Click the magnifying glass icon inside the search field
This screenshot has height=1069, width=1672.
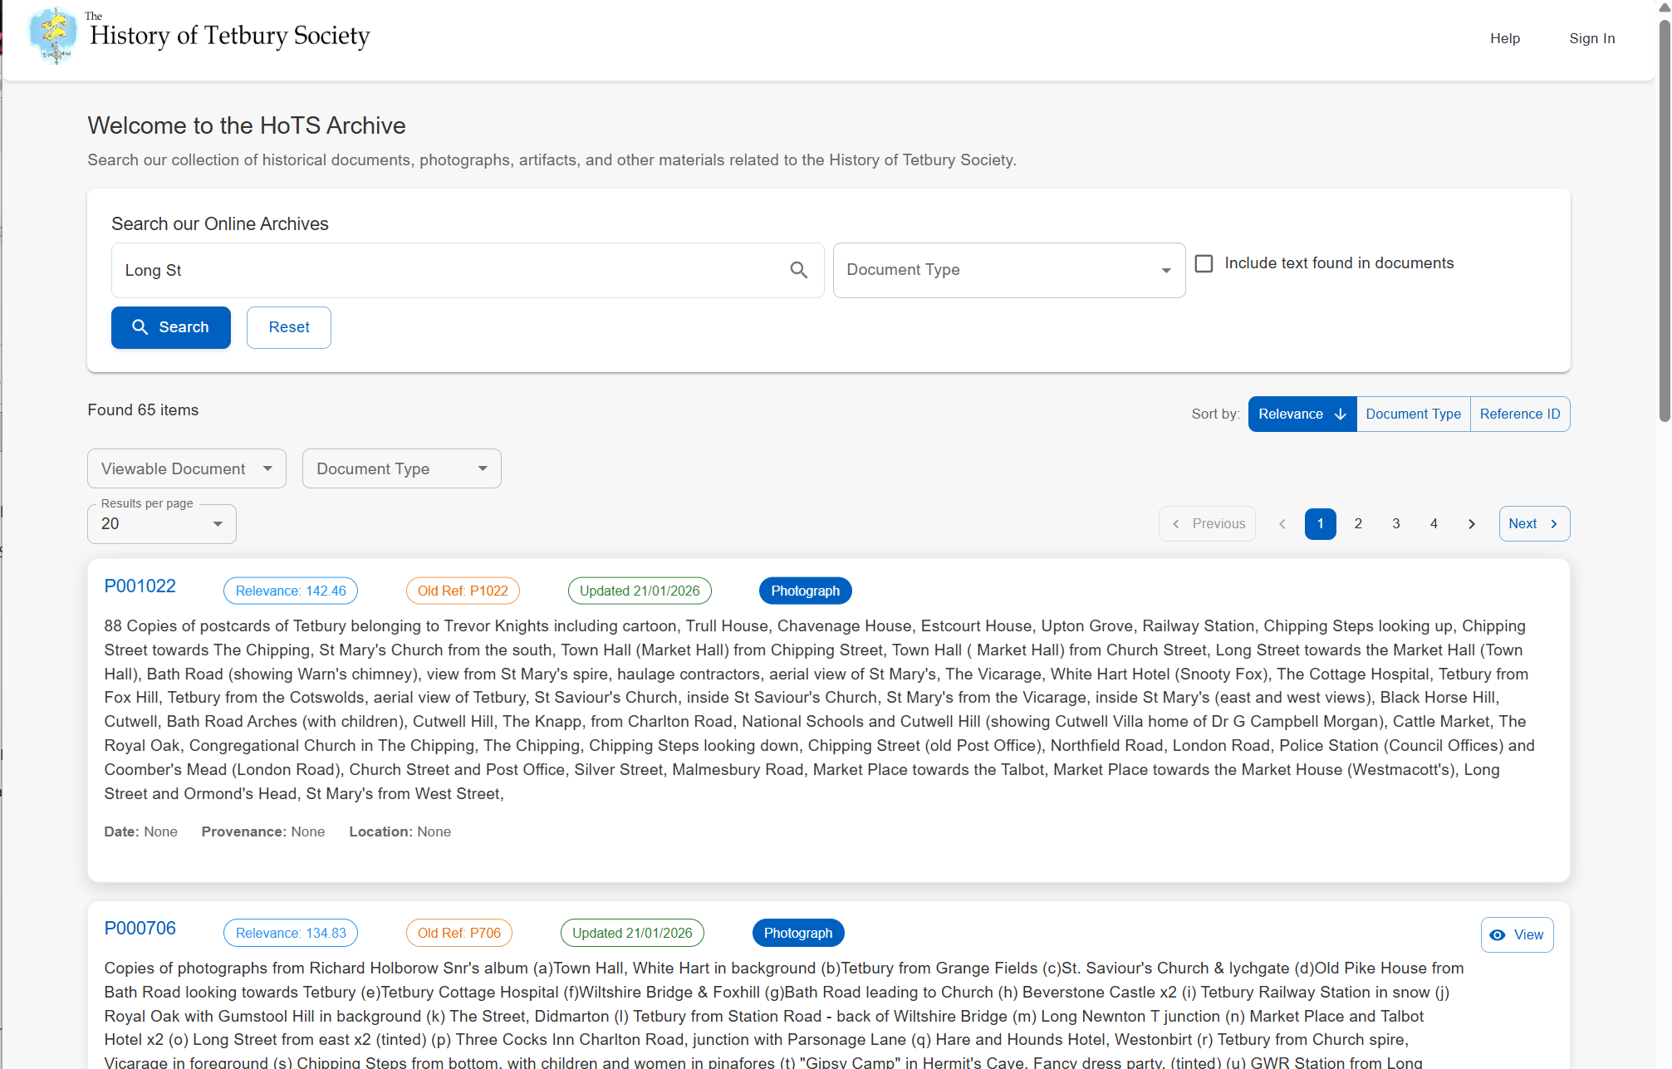(799, 270)
